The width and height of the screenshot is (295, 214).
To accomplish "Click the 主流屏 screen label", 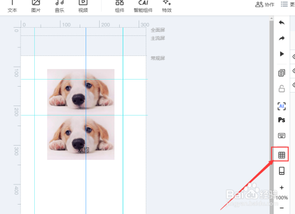I will tap(158, 38).
